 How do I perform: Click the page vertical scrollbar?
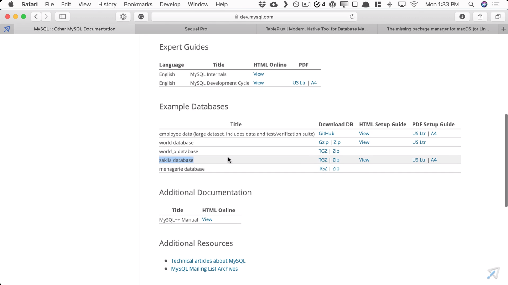tap(506, 160)
